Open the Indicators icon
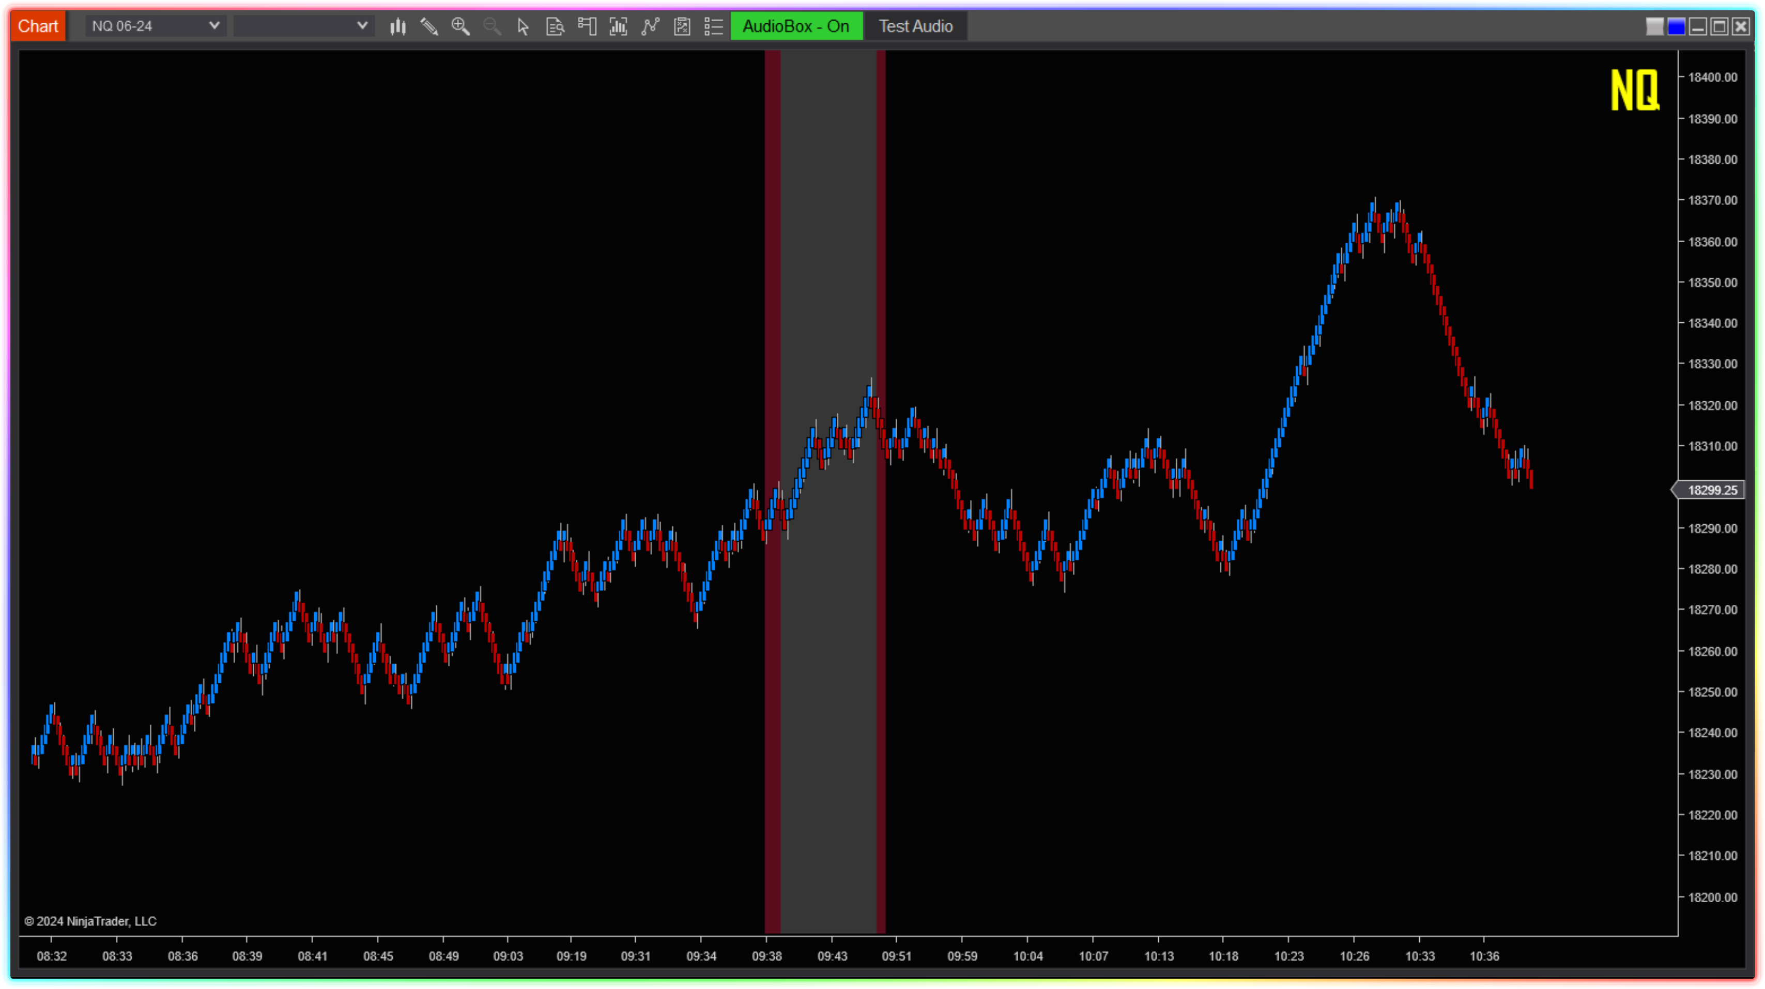 click(650, 27)
